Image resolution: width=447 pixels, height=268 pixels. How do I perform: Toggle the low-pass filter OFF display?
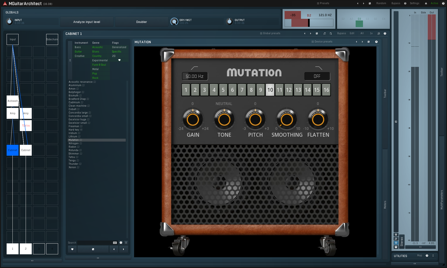tap(317, 76)
